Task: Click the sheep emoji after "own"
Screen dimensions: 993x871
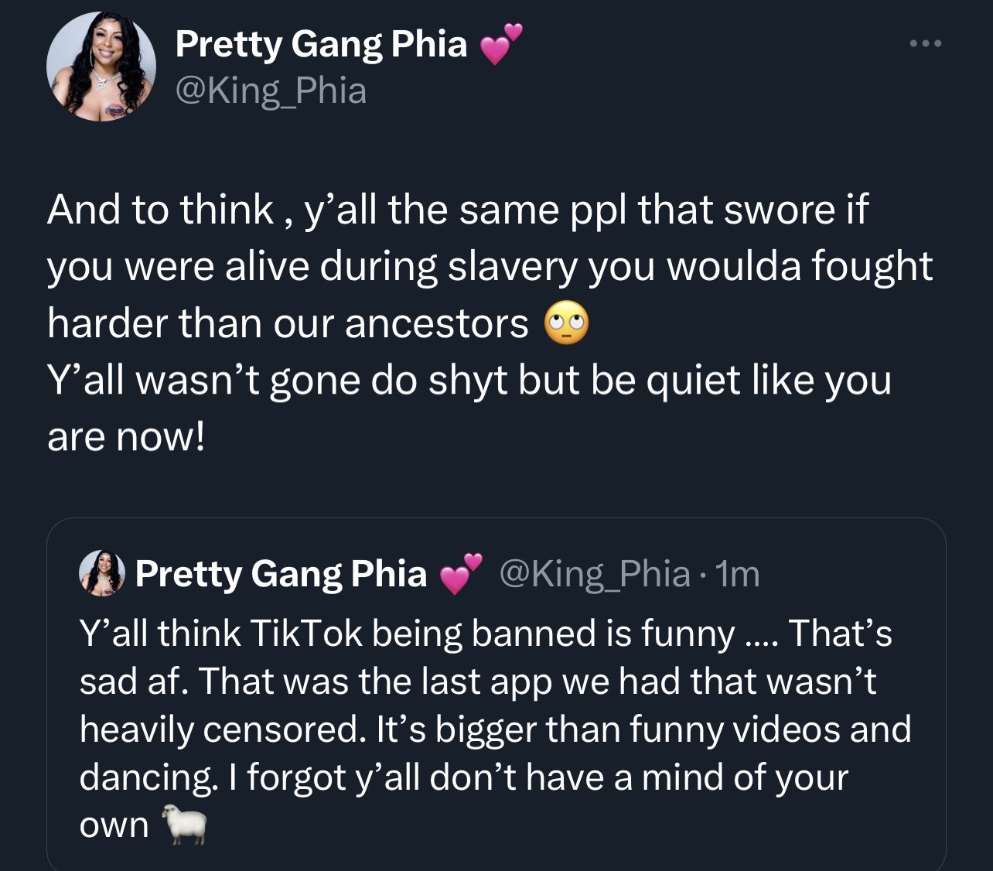Action: [x=184, y=825]
